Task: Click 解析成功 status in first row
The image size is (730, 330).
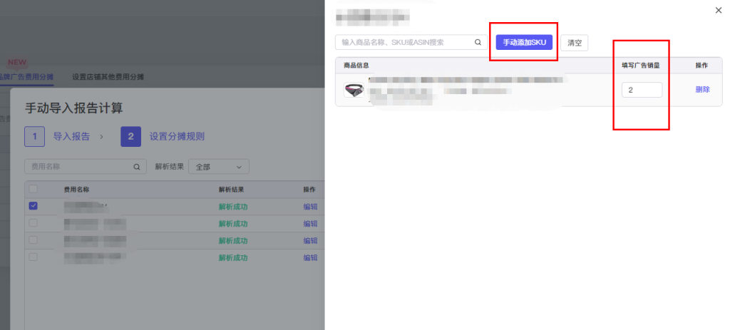Action: [233, 207]
